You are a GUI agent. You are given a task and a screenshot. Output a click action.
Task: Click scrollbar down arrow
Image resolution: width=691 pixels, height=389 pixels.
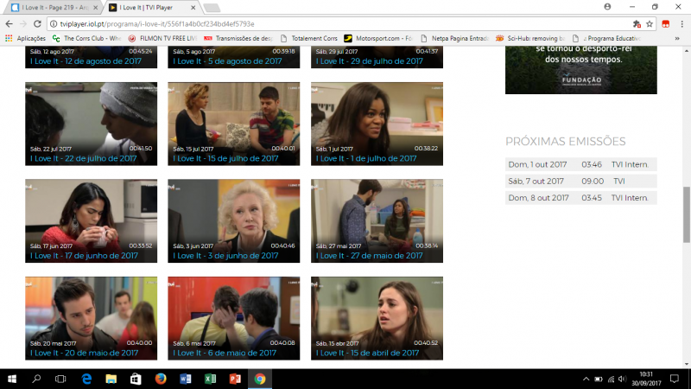point(686,364)
